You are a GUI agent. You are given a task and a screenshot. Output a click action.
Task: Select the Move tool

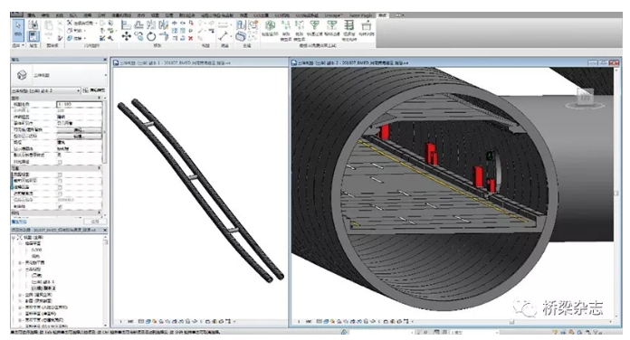(x=126, y=36)
